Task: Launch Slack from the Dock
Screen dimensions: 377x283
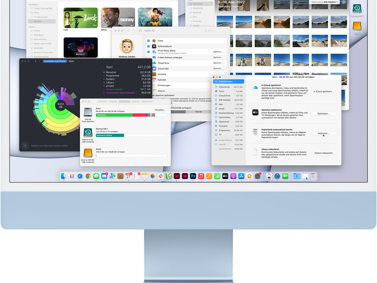Action: click(161, 176)
